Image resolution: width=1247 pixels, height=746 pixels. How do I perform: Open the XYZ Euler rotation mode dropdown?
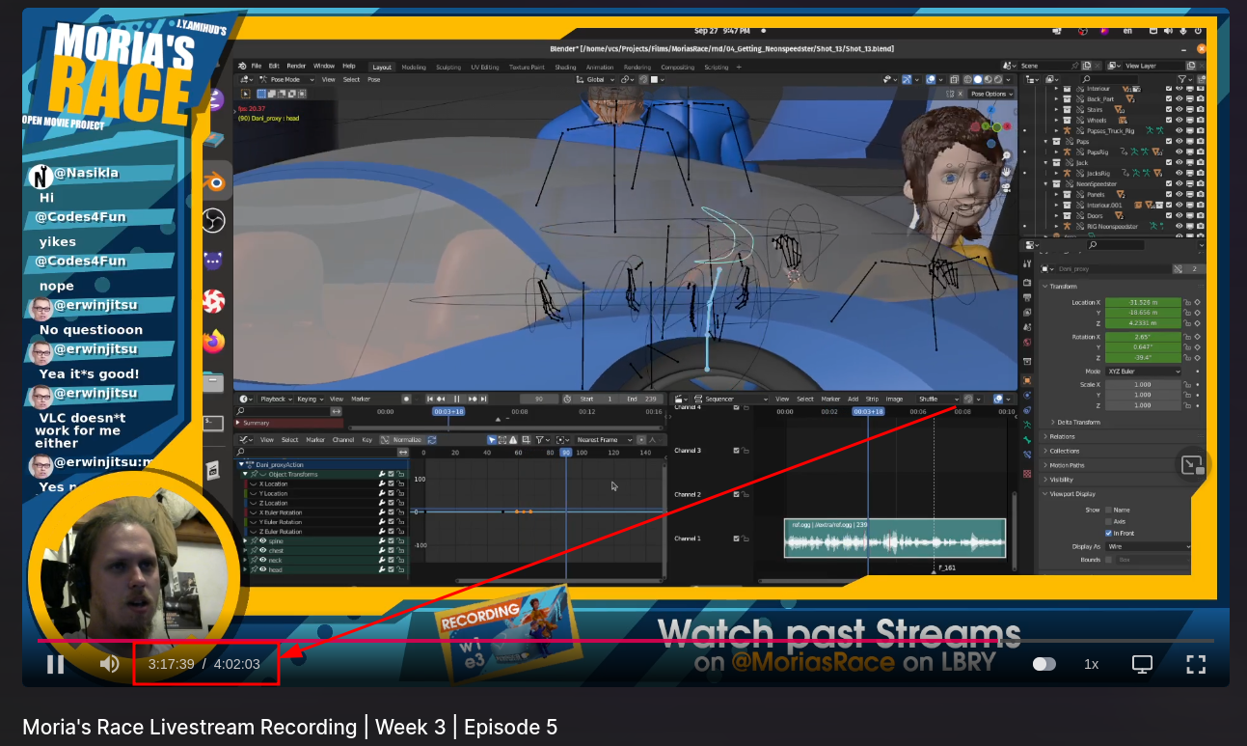(x=1144, y=372)
